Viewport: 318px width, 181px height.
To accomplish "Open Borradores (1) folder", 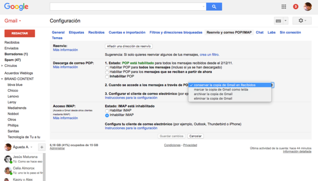I will point(16,54).
